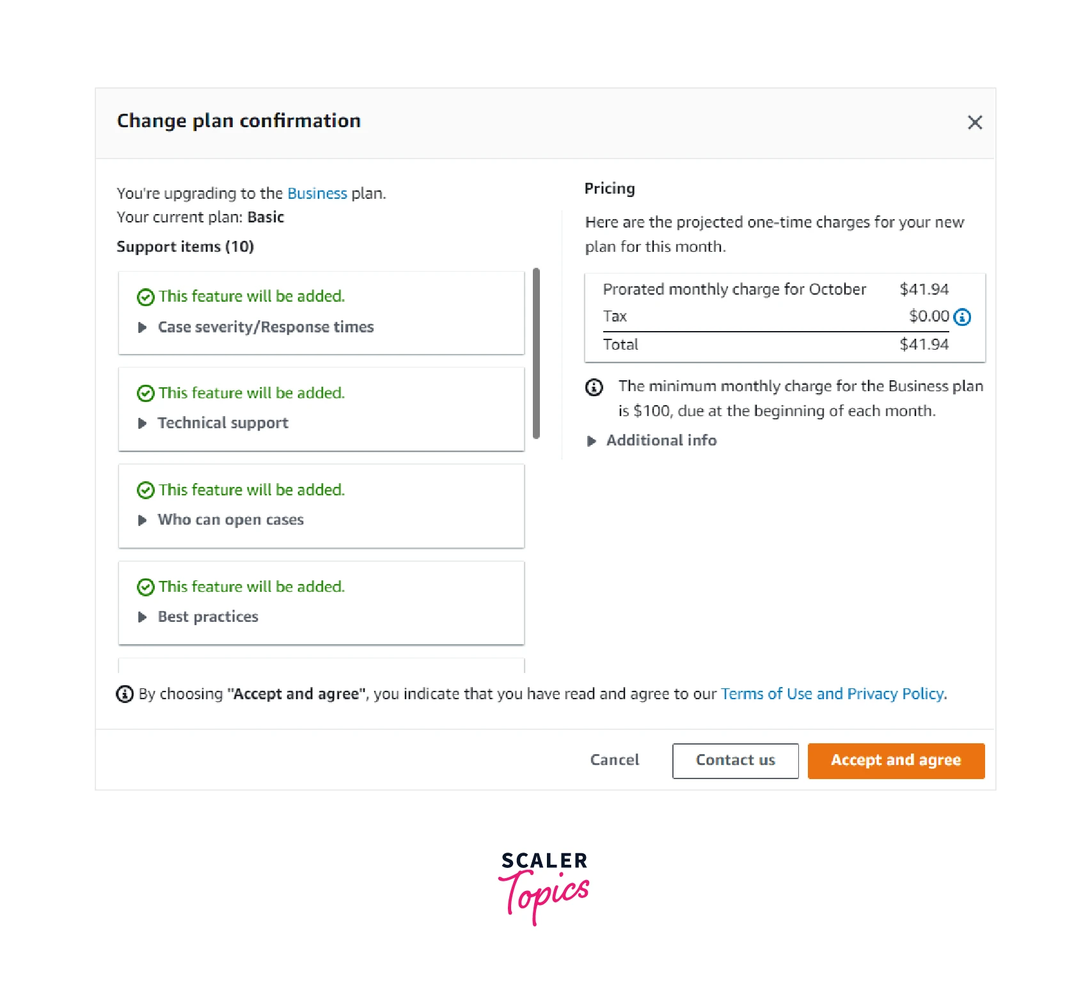Click green check icon above Best practices
The width and height of the screenshot is (1090, 990).
pos(146,587)
